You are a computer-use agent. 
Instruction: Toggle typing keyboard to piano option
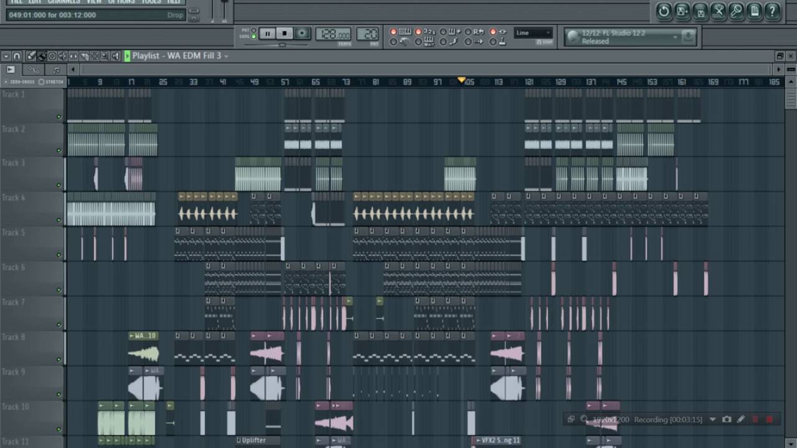pos(400,32)
